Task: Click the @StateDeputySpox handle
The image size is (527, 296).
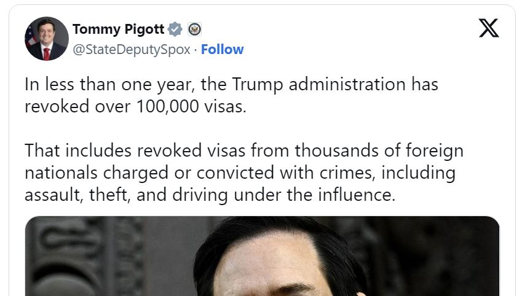Action: (132, 50)
